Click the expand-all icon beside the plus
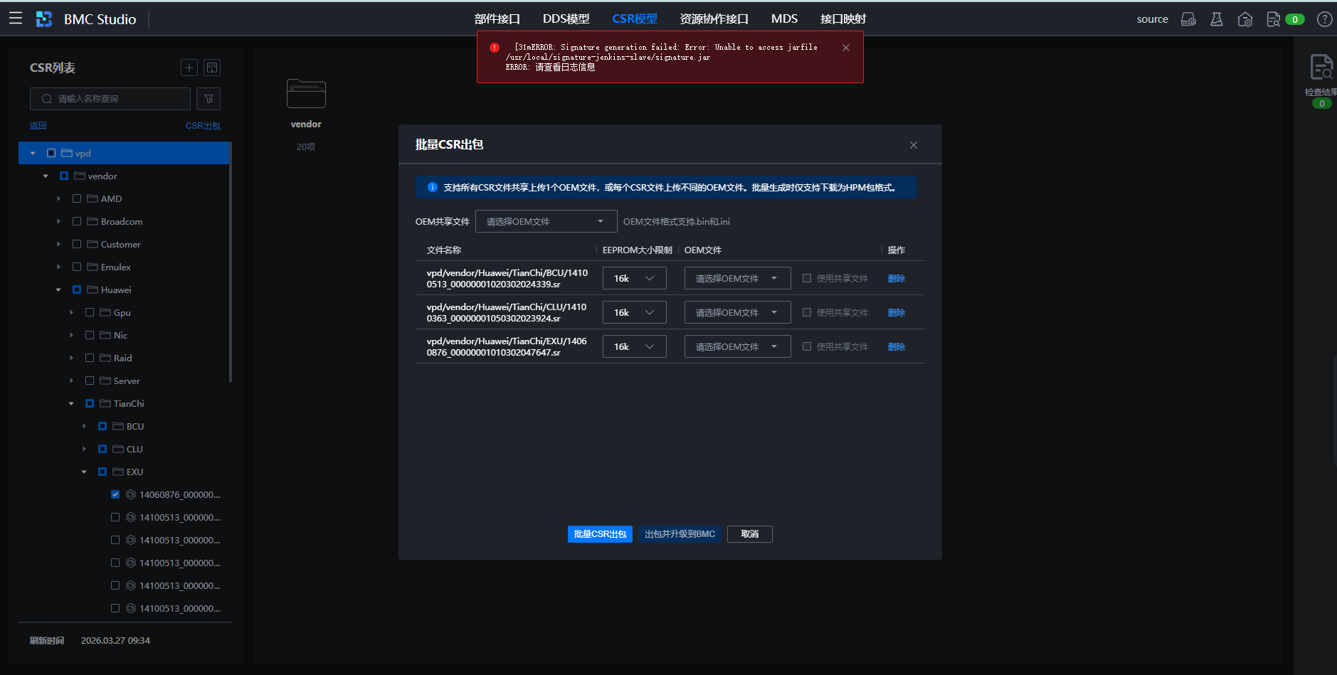 tap(211, 68)
